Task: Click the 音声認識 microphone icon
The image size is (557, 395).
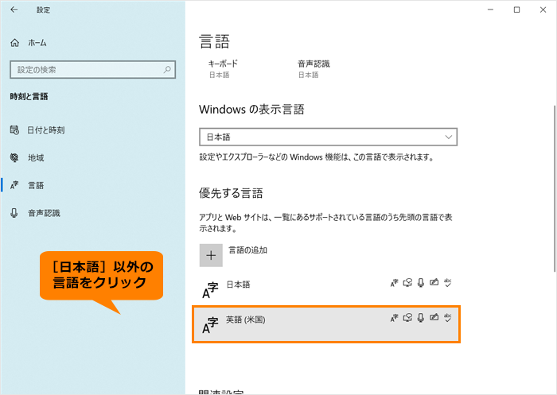Action: point(14,213)
